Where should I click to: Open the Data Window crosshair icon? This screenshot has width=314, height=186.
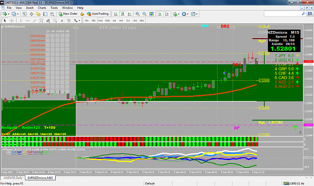tap(32, 14)
